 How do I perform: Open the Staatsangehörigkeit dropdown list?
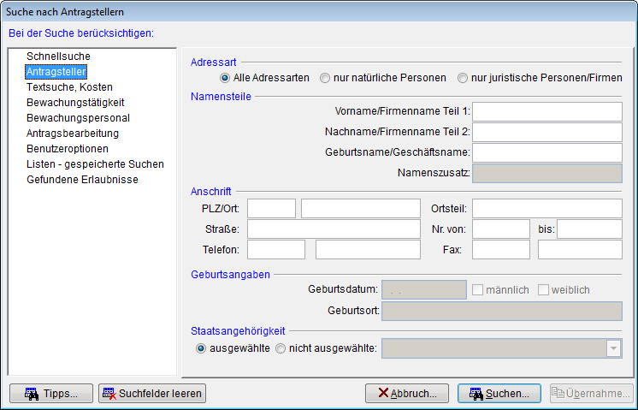pyautogui.click(x=612, y=348)
